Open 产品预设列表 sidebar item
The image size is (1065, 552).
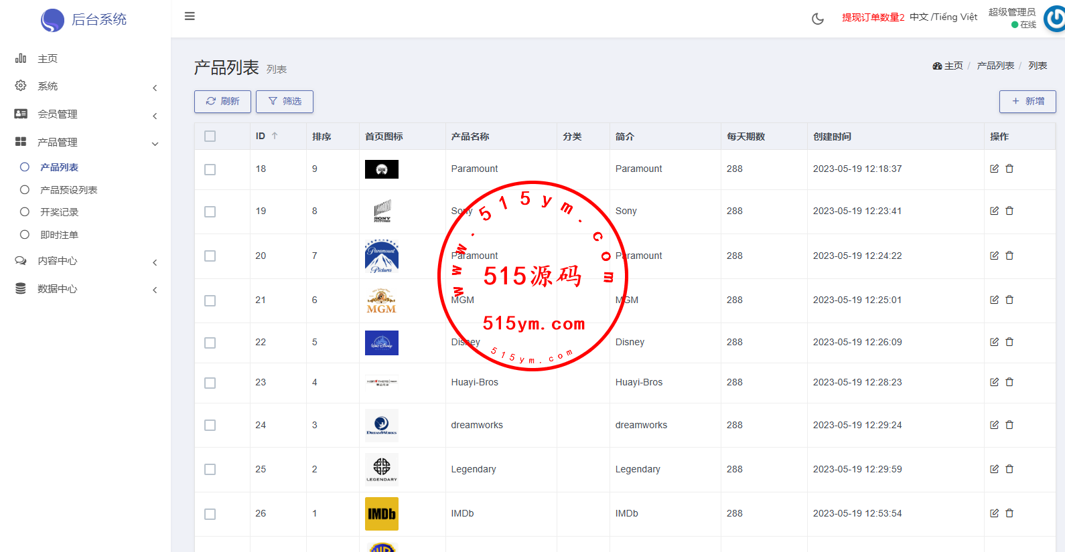[68, 190]
